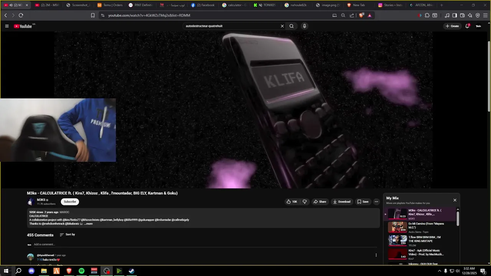The image size is (491, 276).
Task: Click the Create button
Action: (452, 26)
